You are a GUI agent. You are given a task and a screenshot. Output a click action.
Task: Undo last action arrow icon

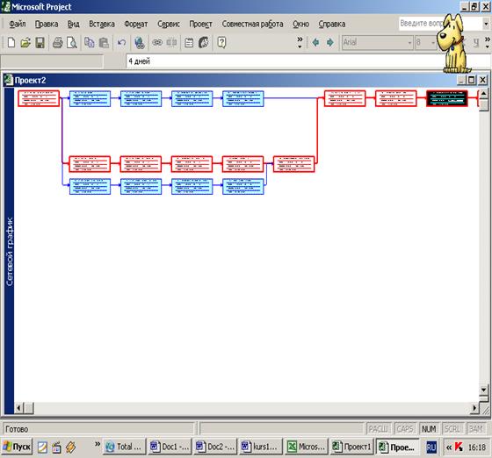pyautogui.click(x=121, y=42)
